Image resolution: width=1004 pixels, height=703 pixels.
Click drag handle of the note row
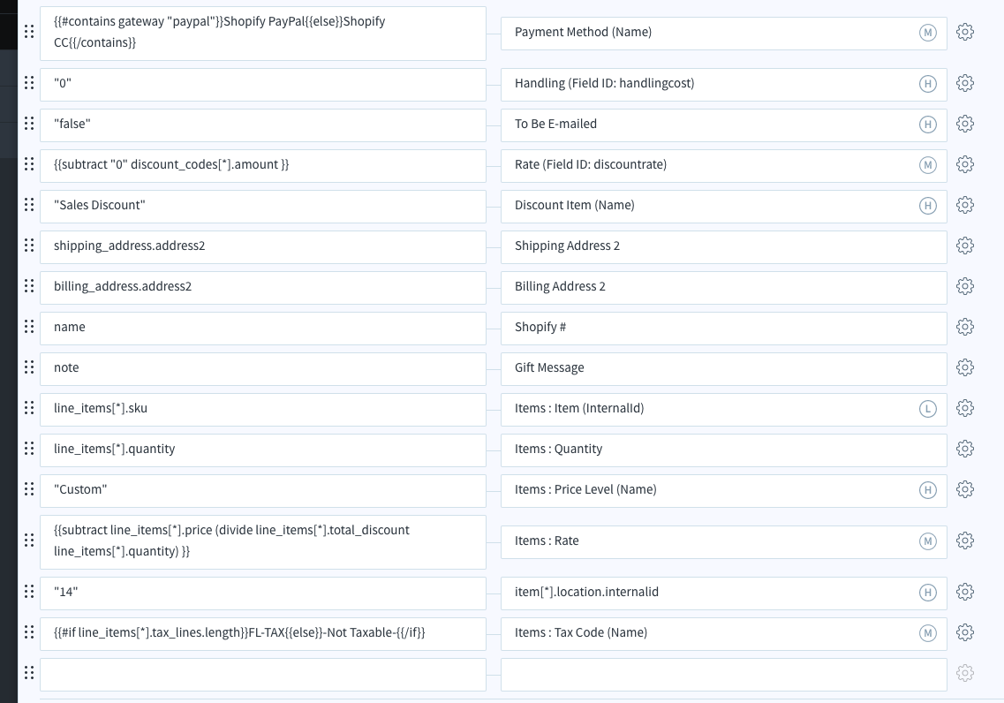tap(29, 367)
